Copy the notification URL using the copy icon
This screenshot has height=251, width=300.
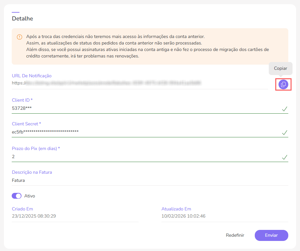click(283, 84)
